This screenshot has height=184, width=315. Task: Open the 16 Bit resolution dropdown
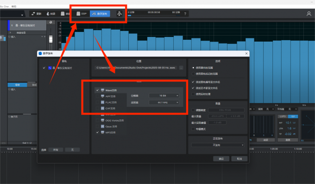(164, 96)
